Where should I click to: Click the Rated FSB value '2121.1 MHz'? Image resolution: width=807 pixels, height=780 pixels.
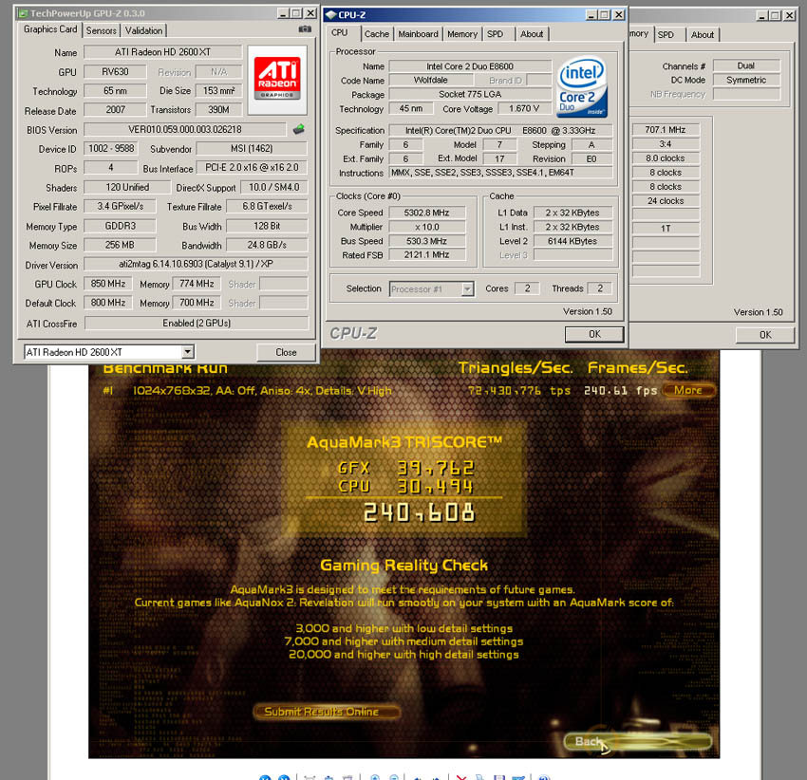click(426, 254)
